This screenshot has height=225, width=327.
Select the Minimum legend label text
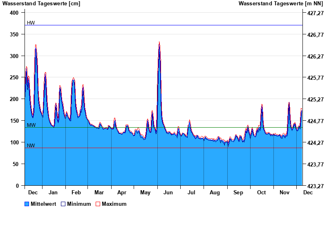(x=79, y=204)
